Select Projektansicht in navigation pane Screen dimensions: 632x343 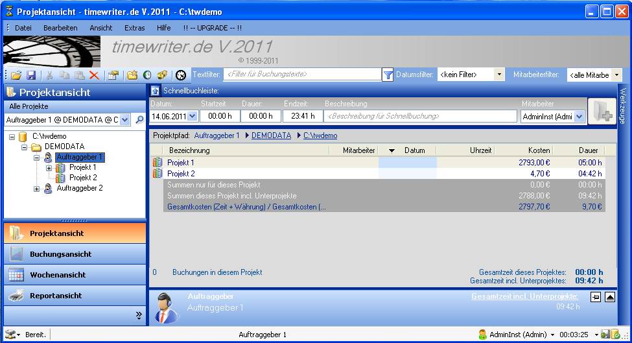pyautogui.click(x=75, y=233)
